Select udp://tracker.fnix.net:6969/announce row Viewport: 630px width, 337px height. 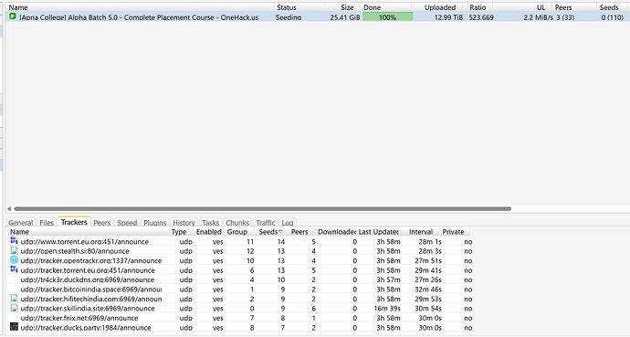click(240, 318)
